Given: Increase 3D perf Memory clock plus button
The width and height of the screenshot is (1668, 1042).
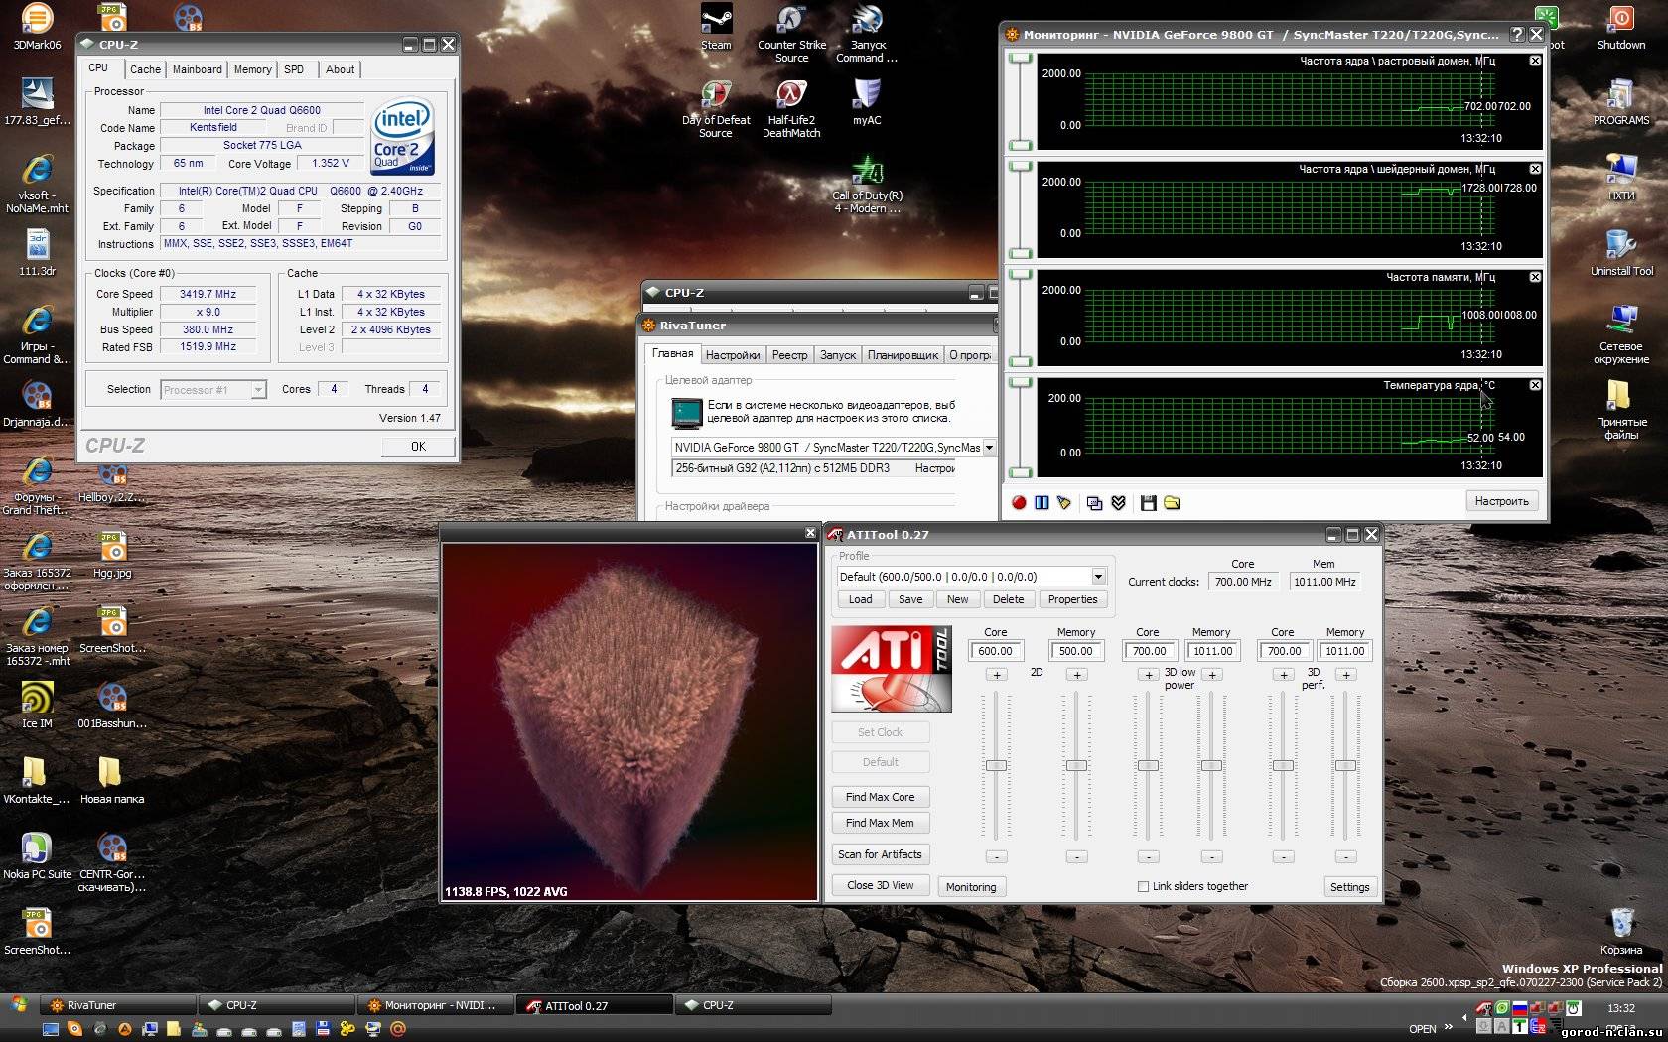Looking at the screenshot, I should pos(1346,675).
